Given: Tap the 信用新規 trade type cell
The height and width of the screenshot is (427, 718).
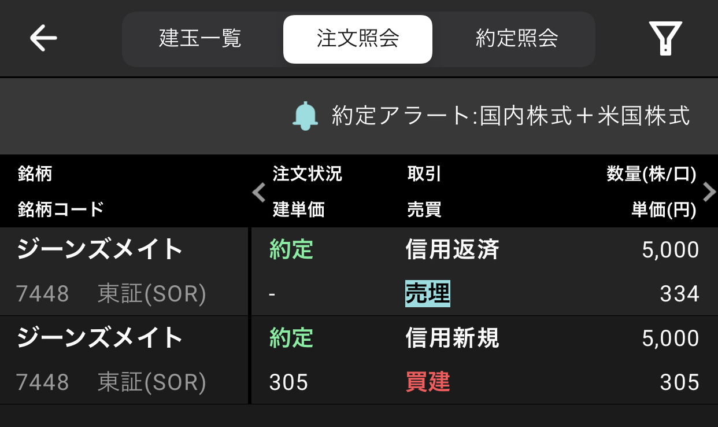Looking at the screenshot, I should [452, 338].
